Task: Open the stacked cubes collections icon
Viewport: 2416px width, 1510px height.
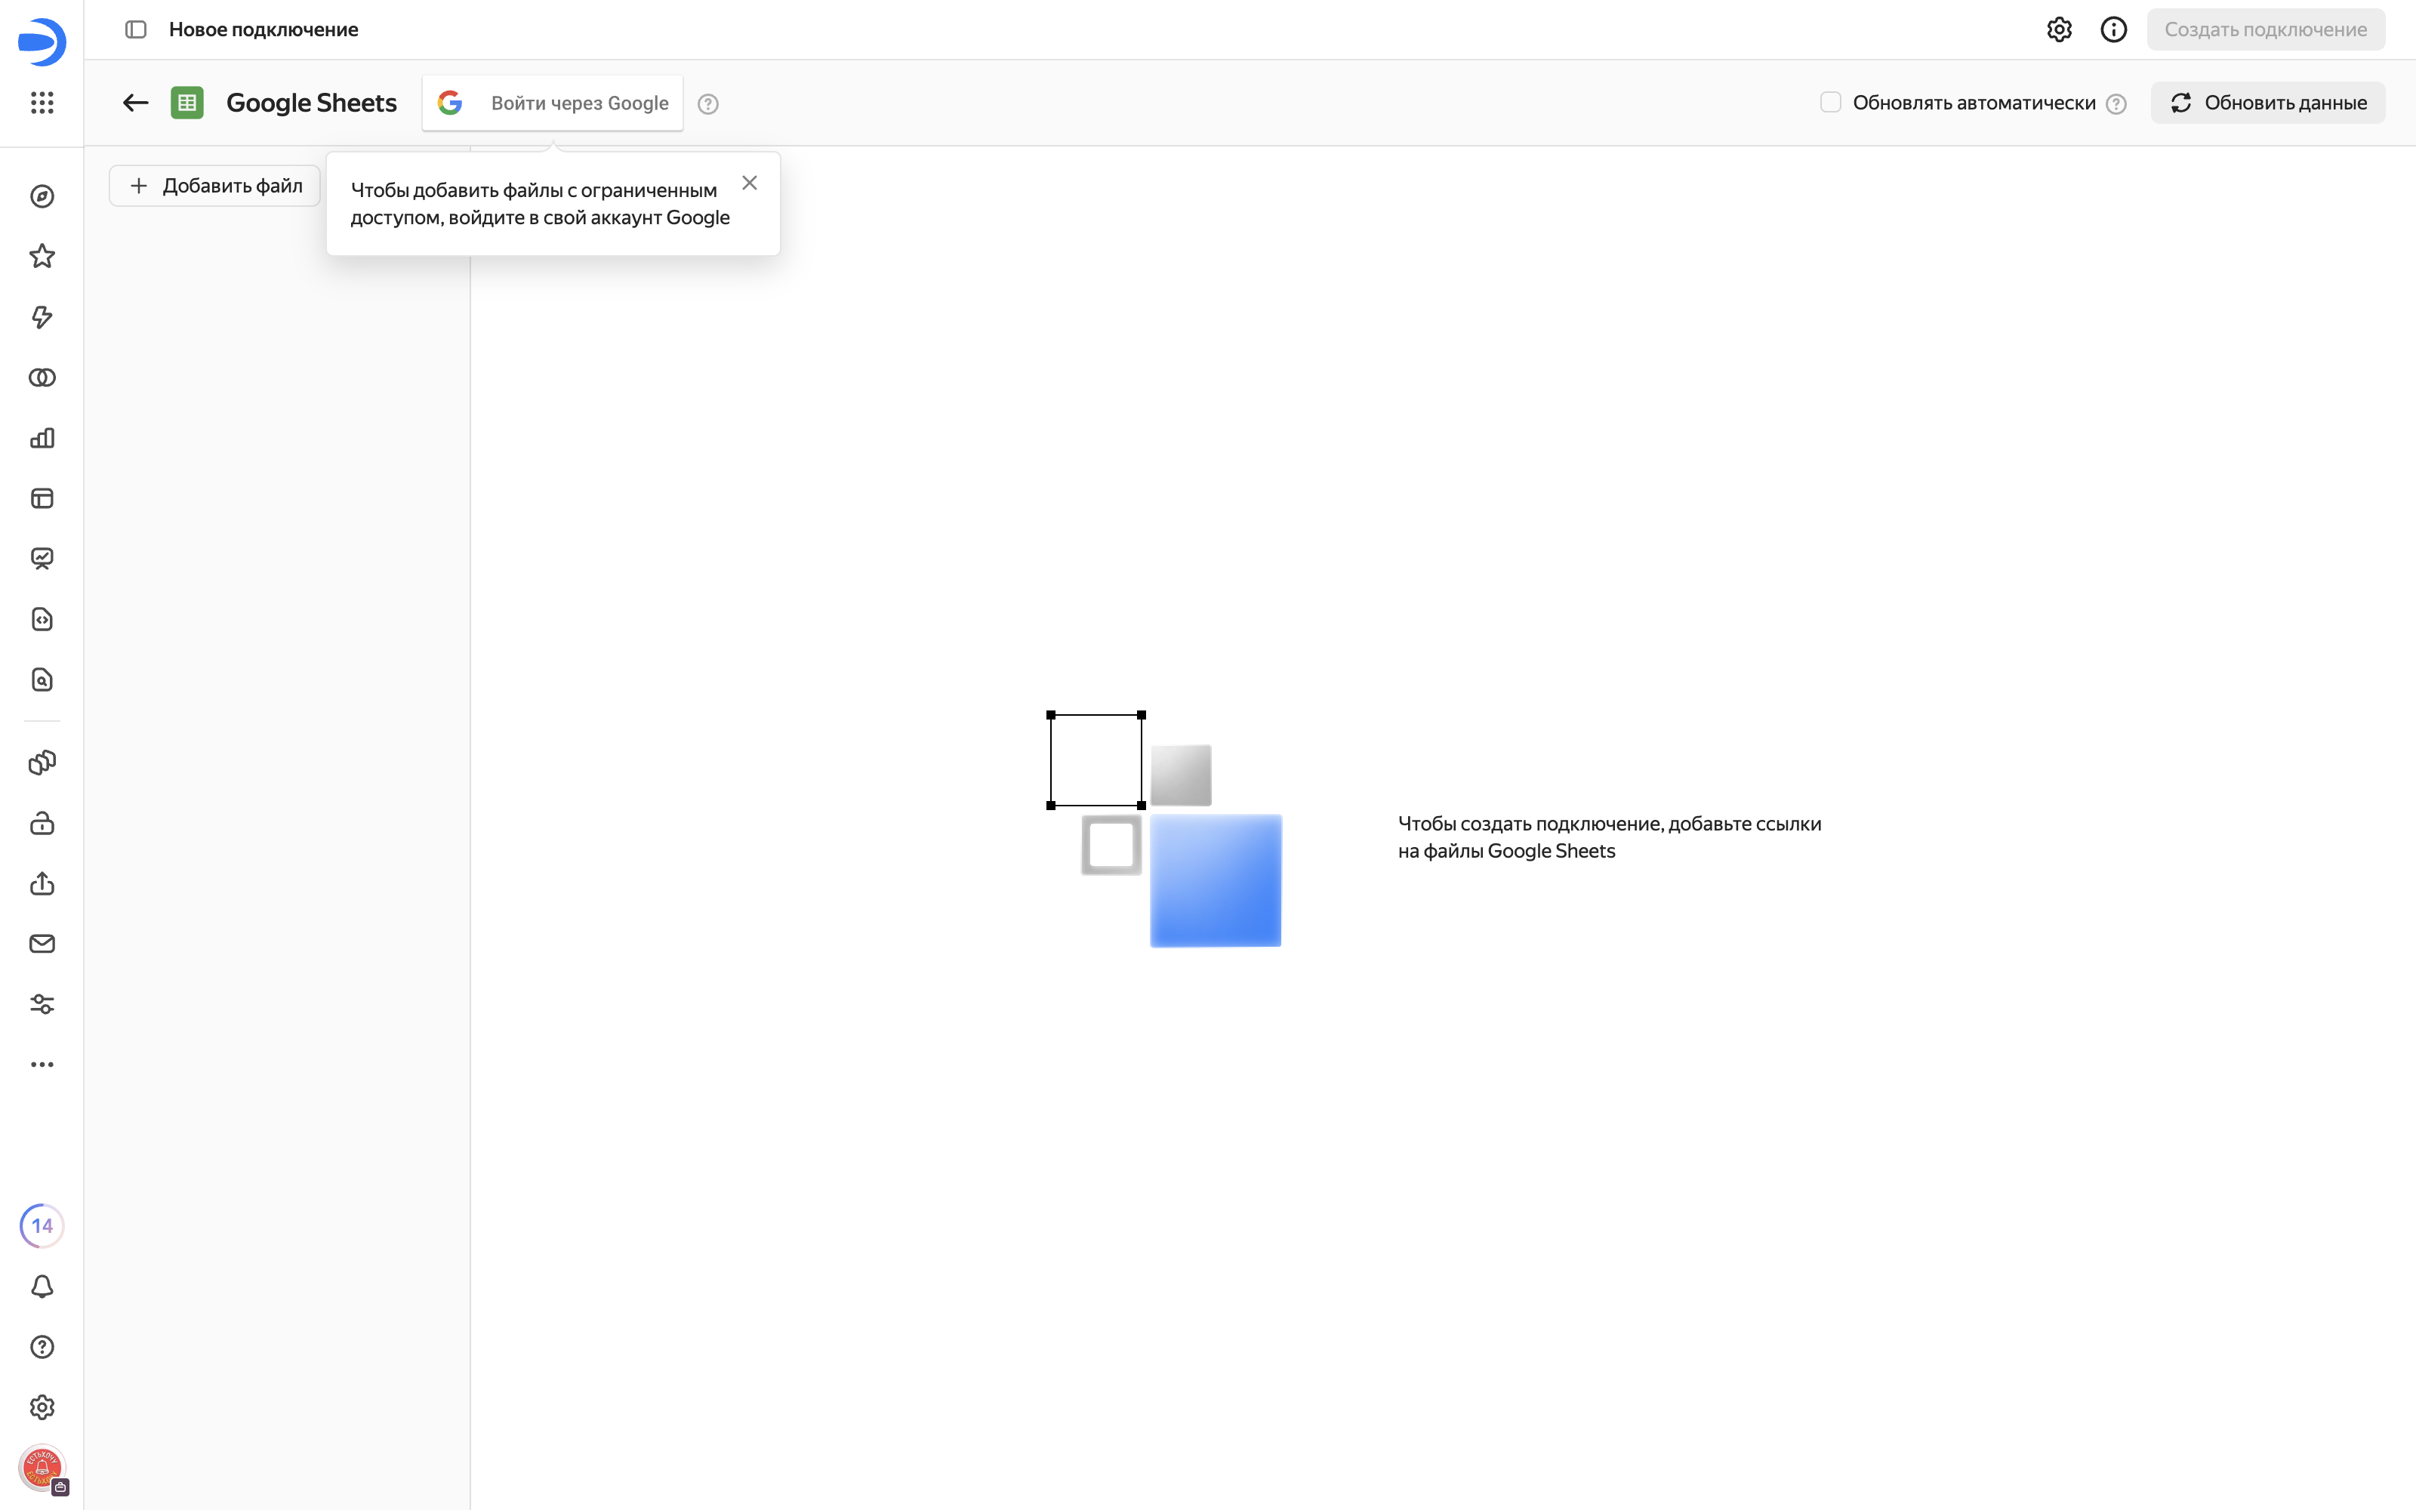Action: pyautogui.click(x=42, y=763)
